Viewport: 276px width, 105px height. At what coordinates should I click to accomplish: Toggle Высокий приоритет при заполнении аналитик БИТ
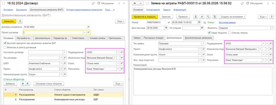[5, 43]
